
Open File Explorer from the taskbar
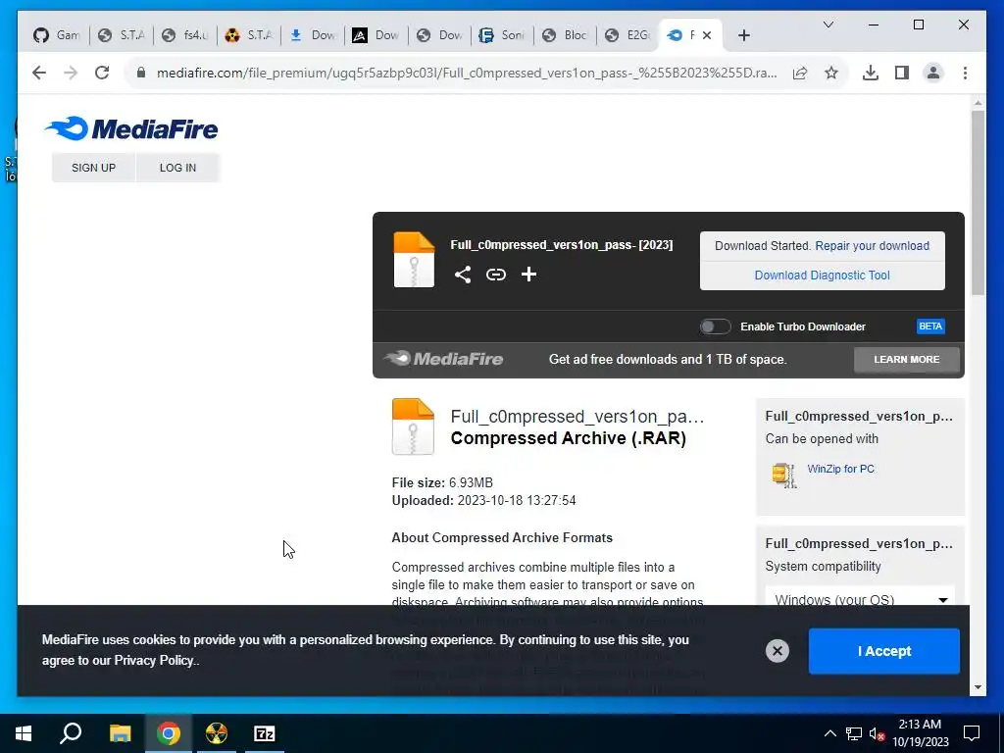[120, 733]
